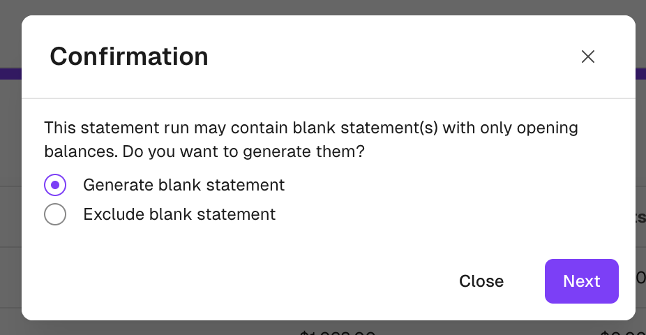Click the "Generate blank statement" label text

[183, 185]
